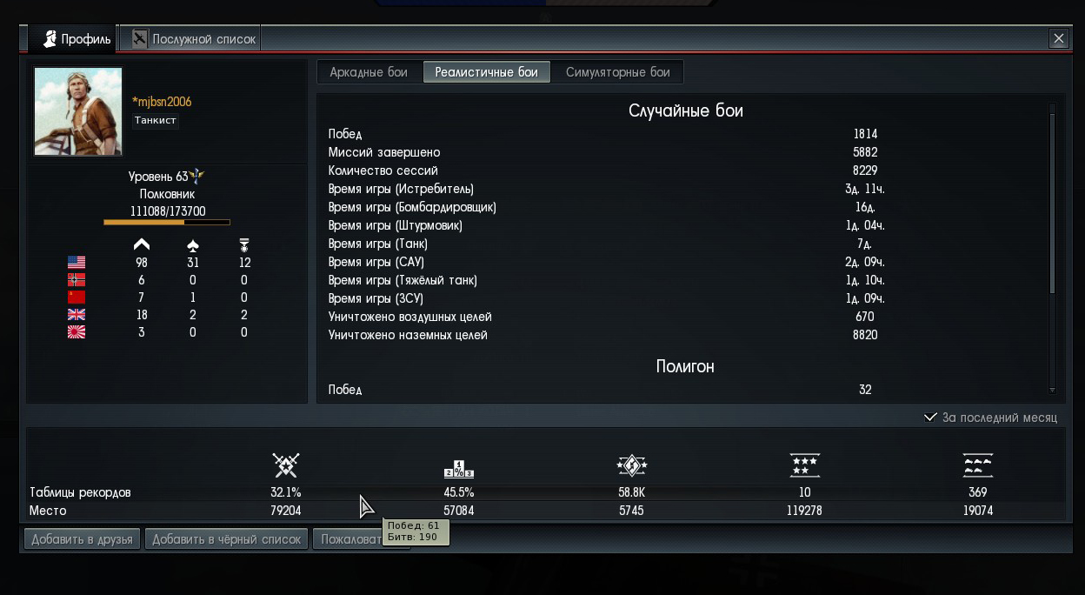Image resolution: width=1085 pixels, height=595 pixels.
Task: Toggle the 'За последний месяц' checkbox
Action: (x=930, y=418)
